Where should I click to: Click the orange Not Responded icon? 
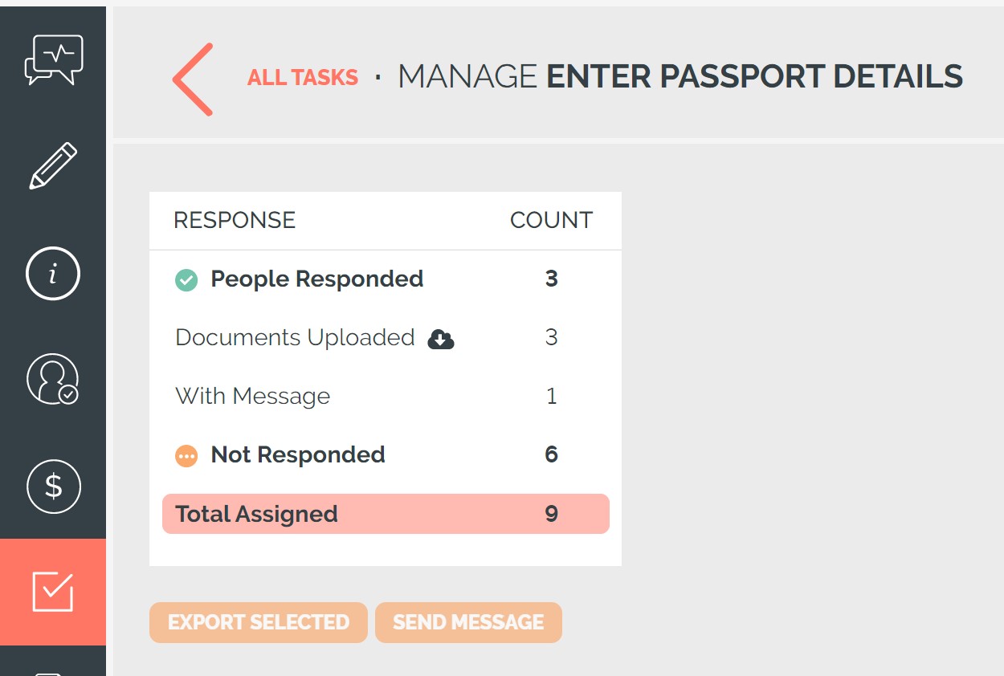pos(186,456)
